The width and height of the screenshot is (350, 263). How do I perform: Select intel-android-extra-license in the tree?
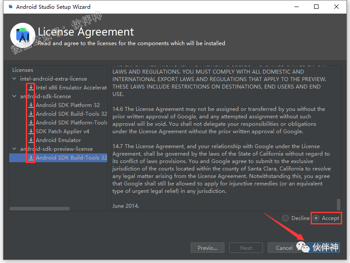(53, 79)
